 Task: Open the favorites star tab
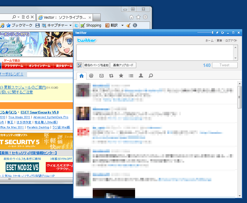click(121, 76)
